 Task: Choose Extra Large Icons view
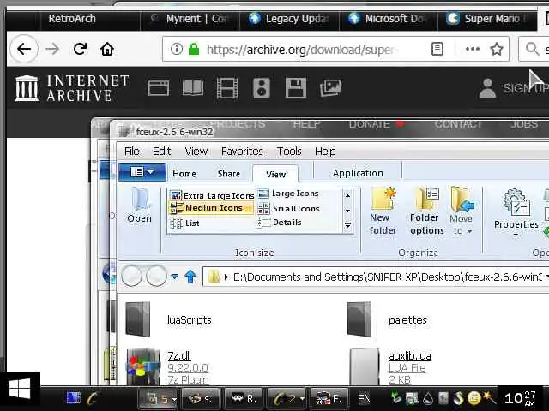point(212,195)
